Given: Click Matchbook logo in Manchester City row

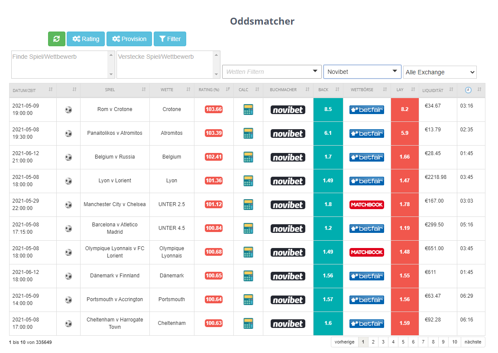Looking at the screenshot, I should click(x=367, y=205).
